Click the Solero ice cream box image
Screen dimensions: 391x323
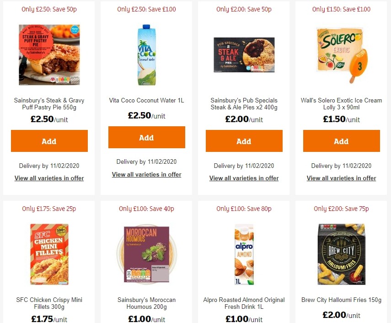pos(341,54)
